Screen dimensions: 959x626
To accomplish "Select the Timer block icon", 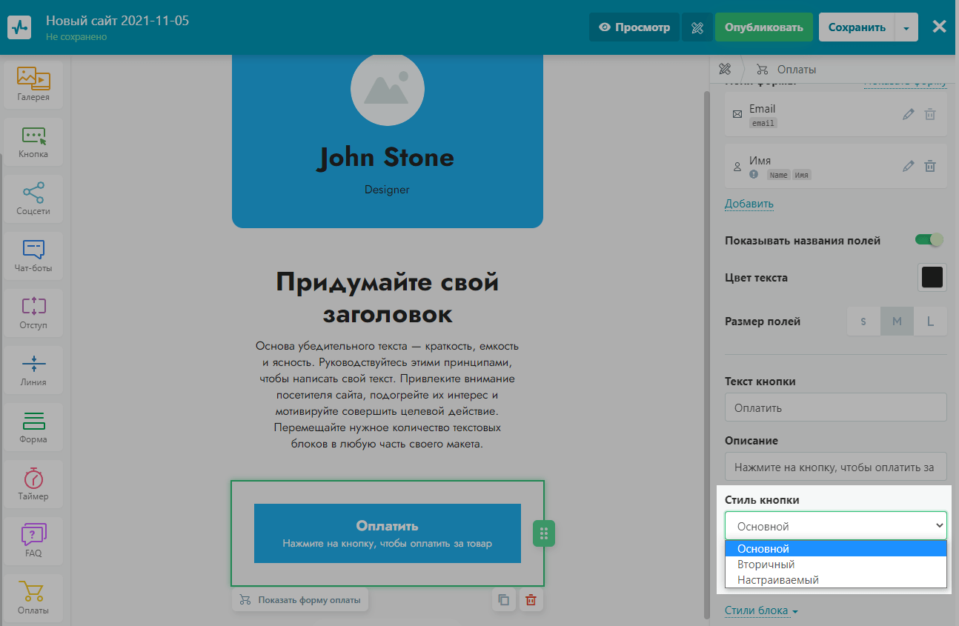I will 33,484.
